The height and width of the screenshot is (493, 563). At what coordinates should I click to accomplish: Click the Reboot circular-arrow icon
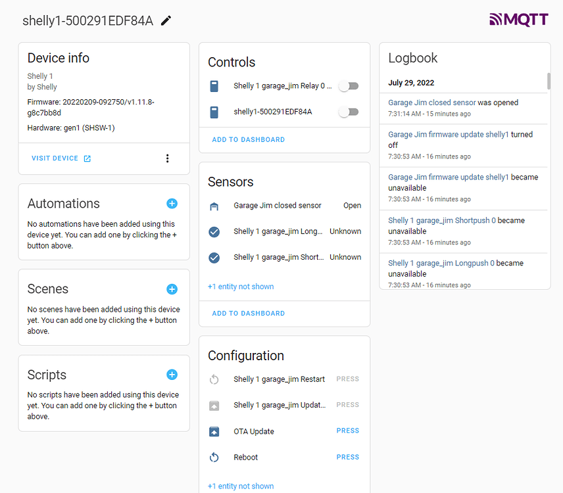[214, 457]
